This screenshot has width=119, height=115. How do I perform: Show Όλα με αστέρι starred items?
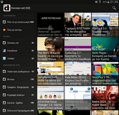click(18, 30)
